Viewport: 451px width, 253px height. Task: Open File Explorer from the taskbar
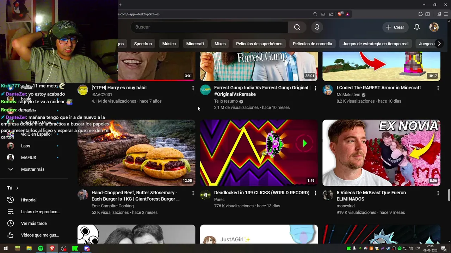pyautogui.click(x=29, y=248)
